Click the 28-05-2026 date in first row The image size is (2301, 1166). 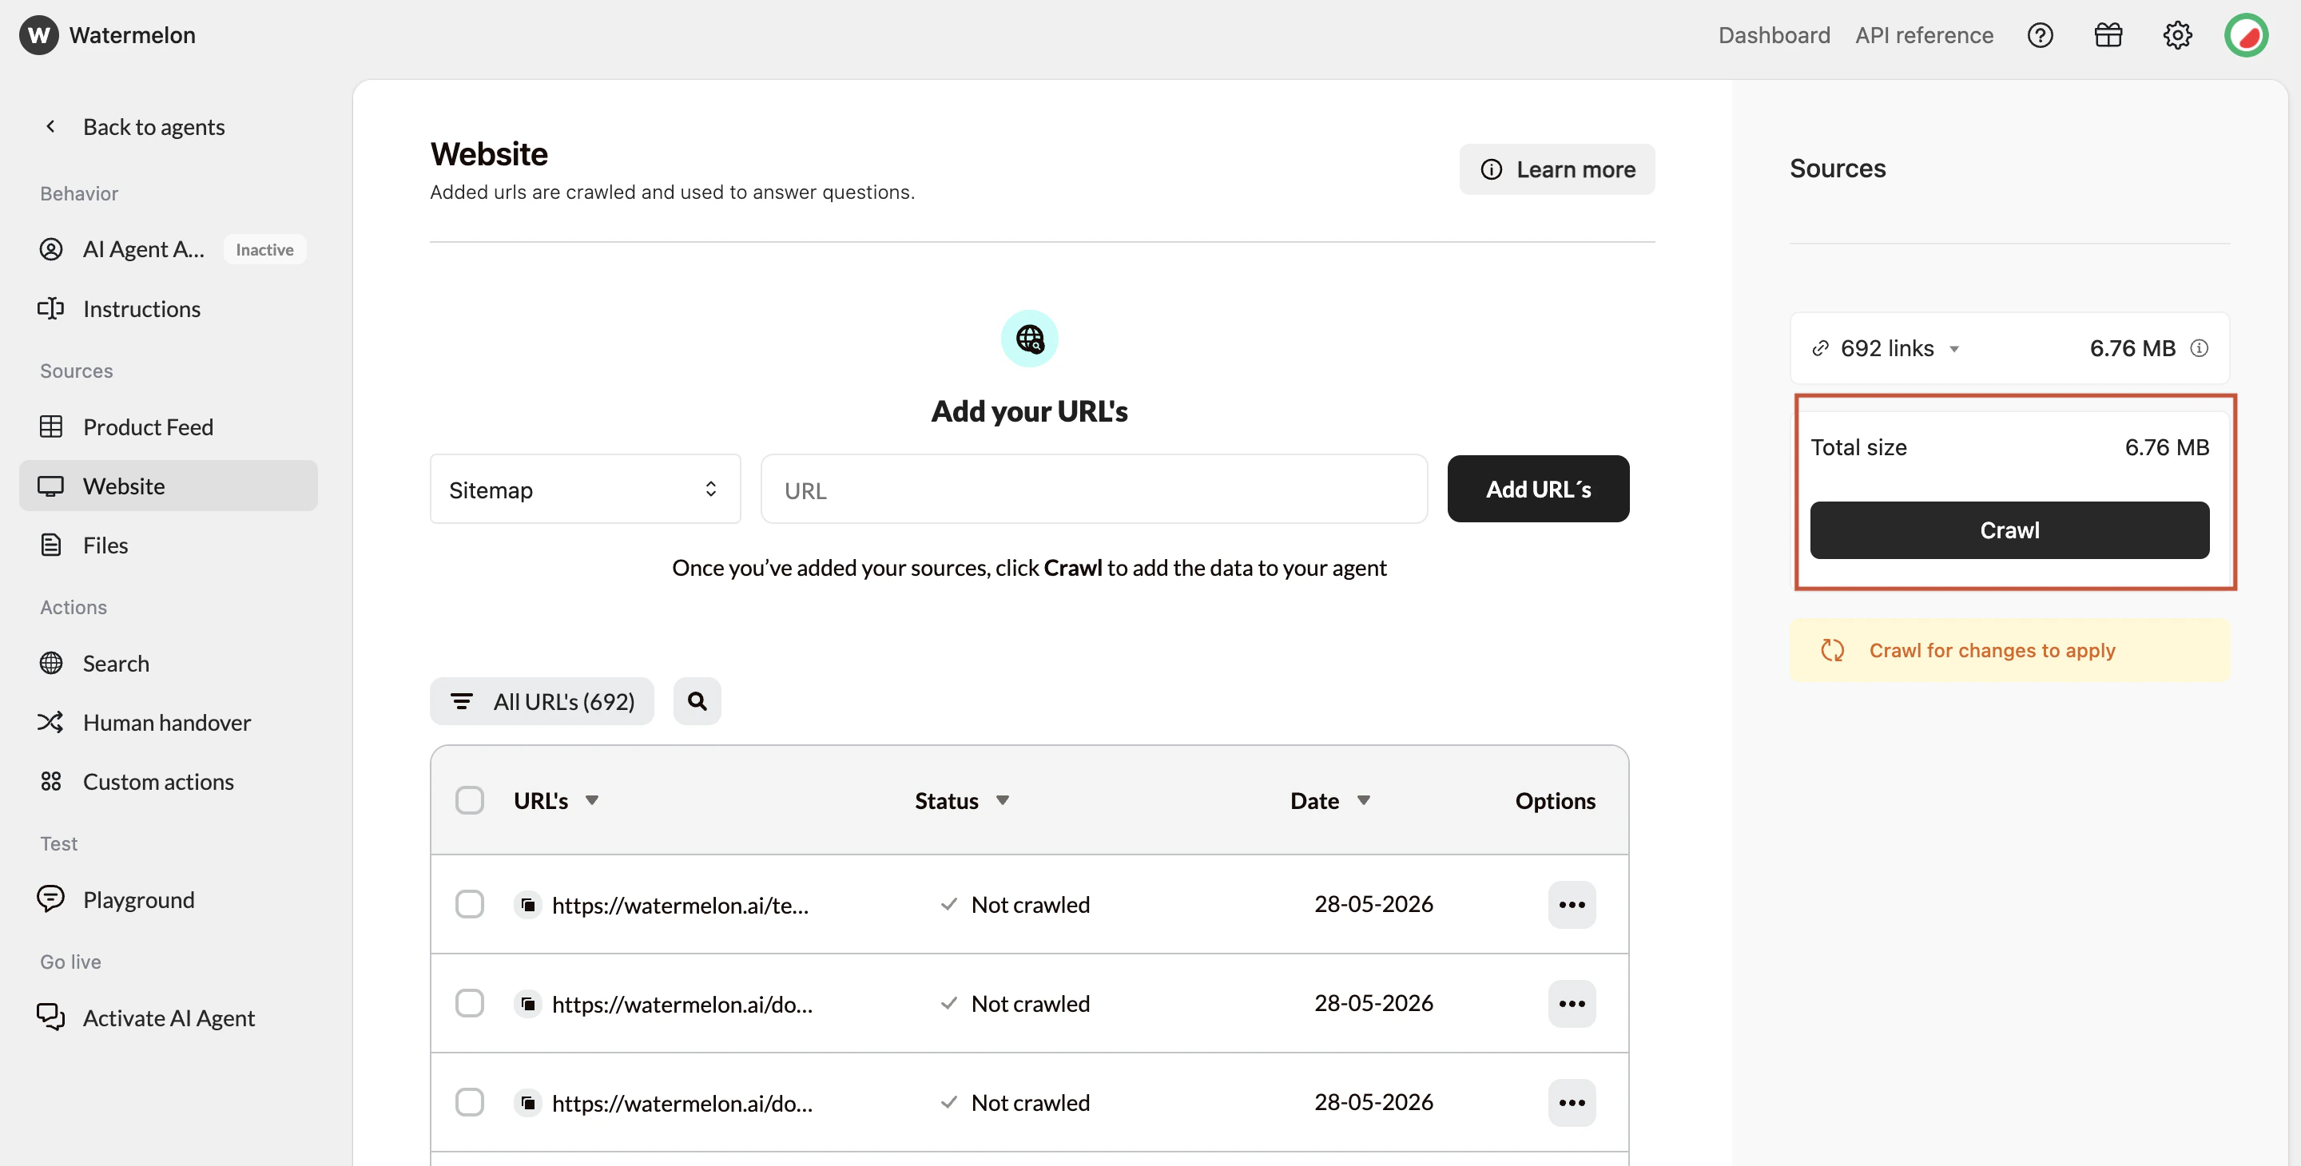click(x=1373, y=904)
